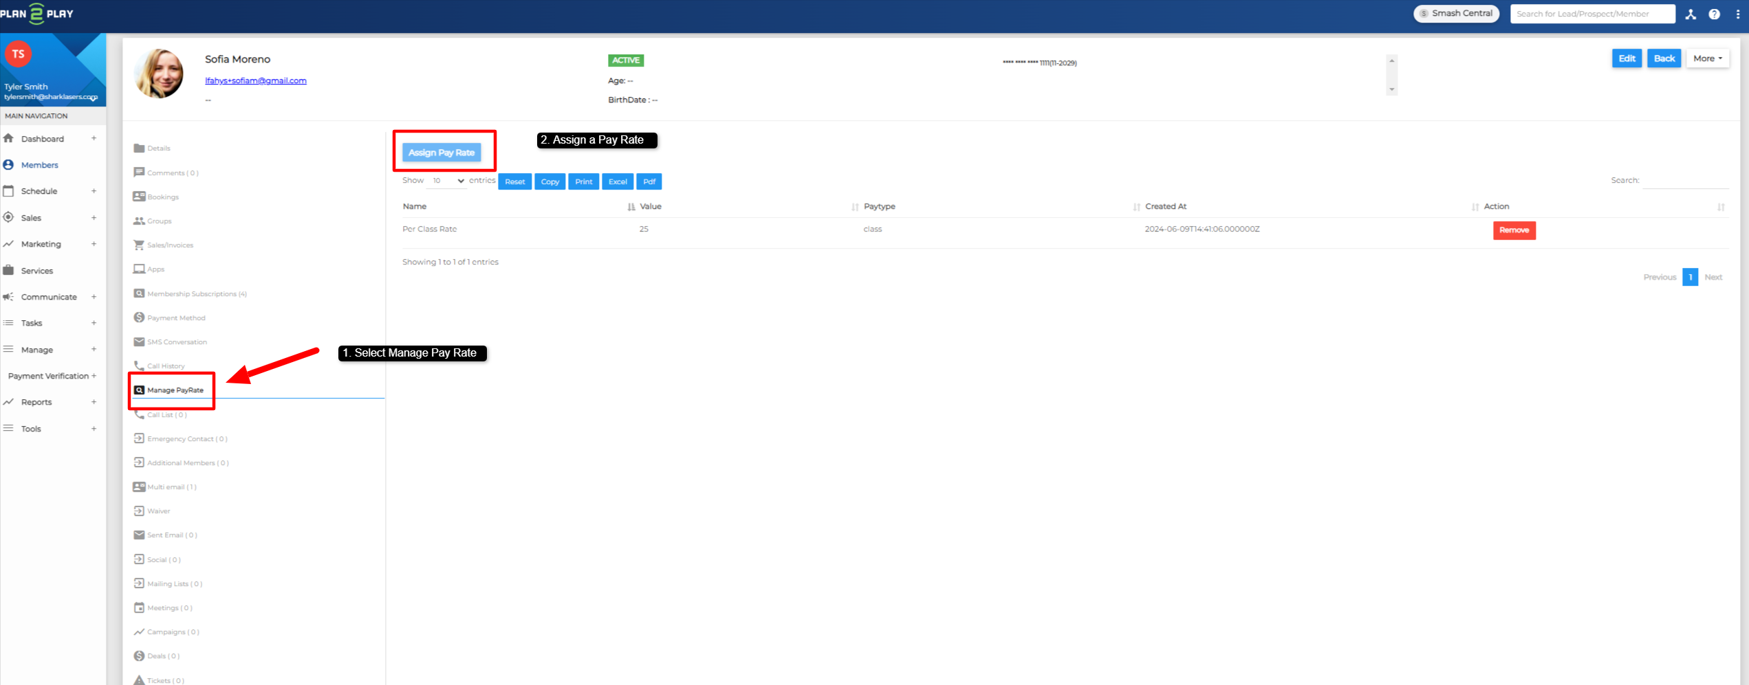Click the SMS Conversation envelope icon

tap(139, 341)
